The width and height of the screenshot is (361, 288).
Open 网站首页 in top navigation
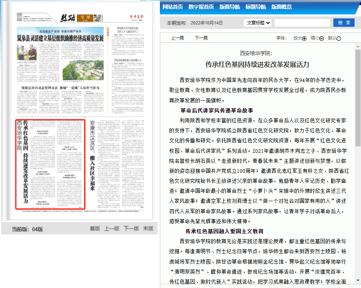[173, 7]
